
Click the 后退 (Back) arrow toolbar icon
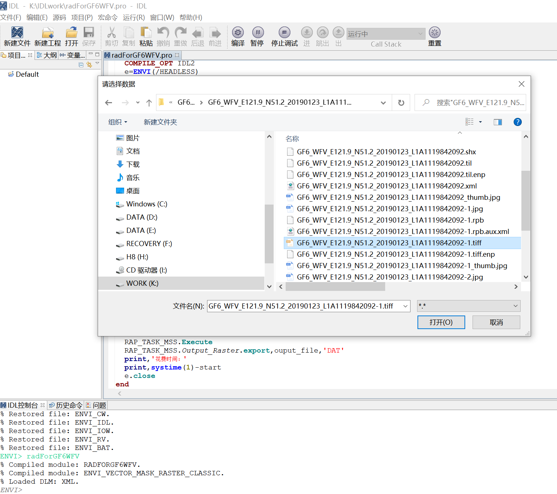(198, 33)
